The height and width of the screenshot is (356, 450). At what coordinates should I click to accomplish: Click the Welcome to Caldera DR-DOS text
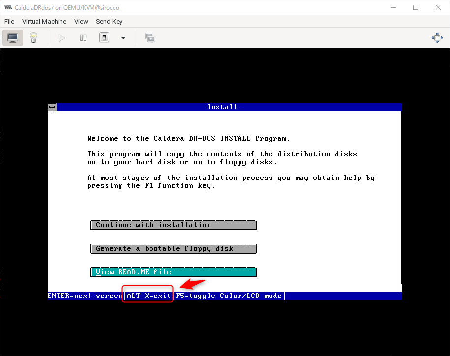[188, 139]
